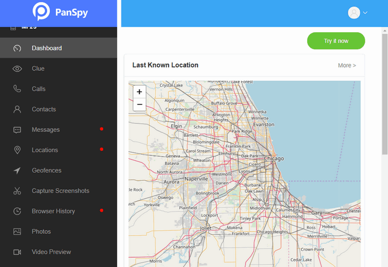Click the Last Known Location heading
Image resolution: width=388 pixels, height=267 pixels.
click(x=165, y=65)
